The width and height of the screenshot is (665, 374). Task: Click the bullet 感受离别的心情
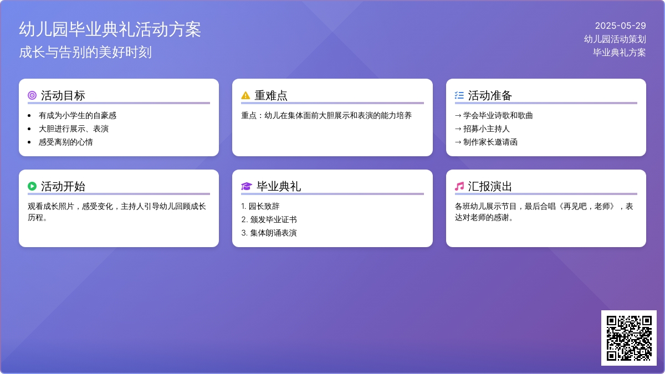tap(66, 142)
